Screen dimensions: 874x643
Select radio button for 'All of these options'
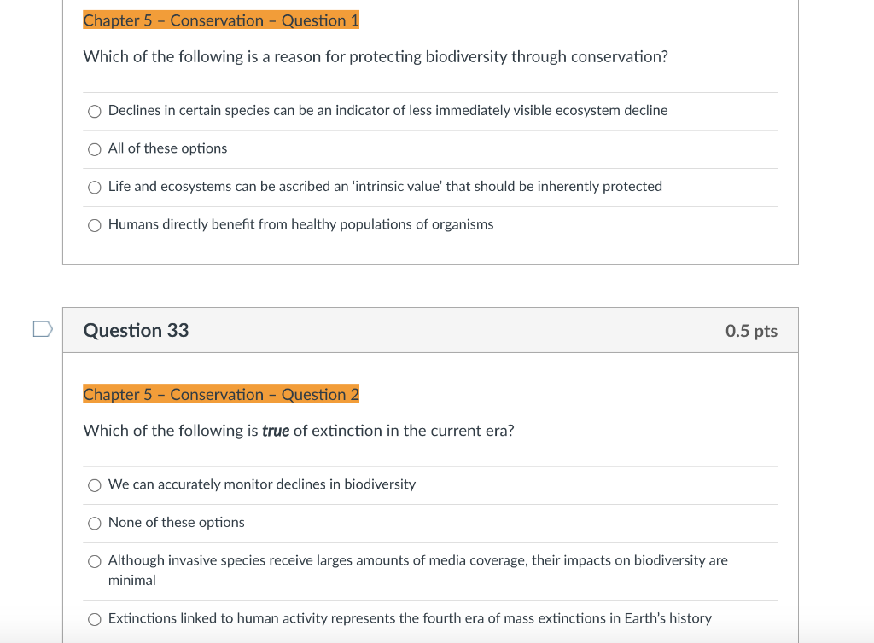tap(94, 148)
